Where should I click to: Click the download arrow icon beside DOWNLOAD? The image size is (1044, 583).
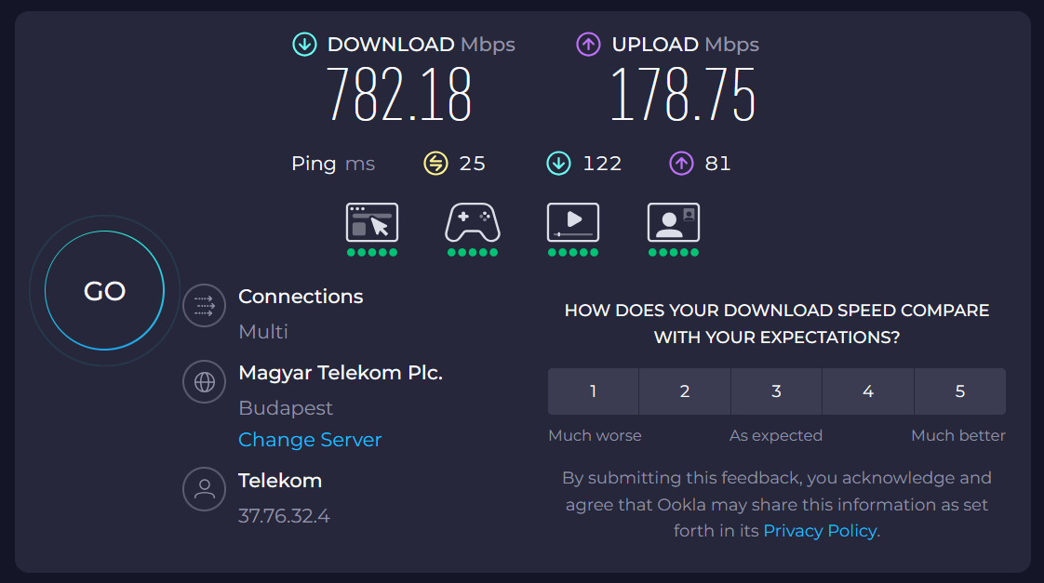[304, 45]
